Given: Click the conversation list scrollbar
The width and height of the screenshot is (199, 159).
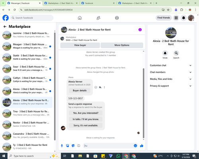Looking at the screenshot, I should coord(55,86).
